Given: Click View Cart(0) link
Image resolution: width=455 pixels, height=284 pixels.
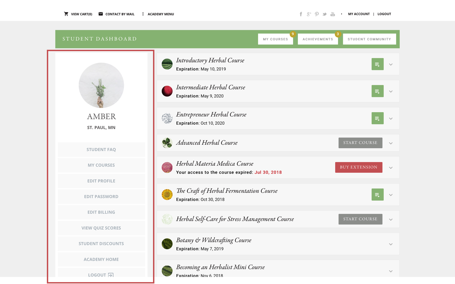Looking at the screenshot, I should tap(82, 14).
